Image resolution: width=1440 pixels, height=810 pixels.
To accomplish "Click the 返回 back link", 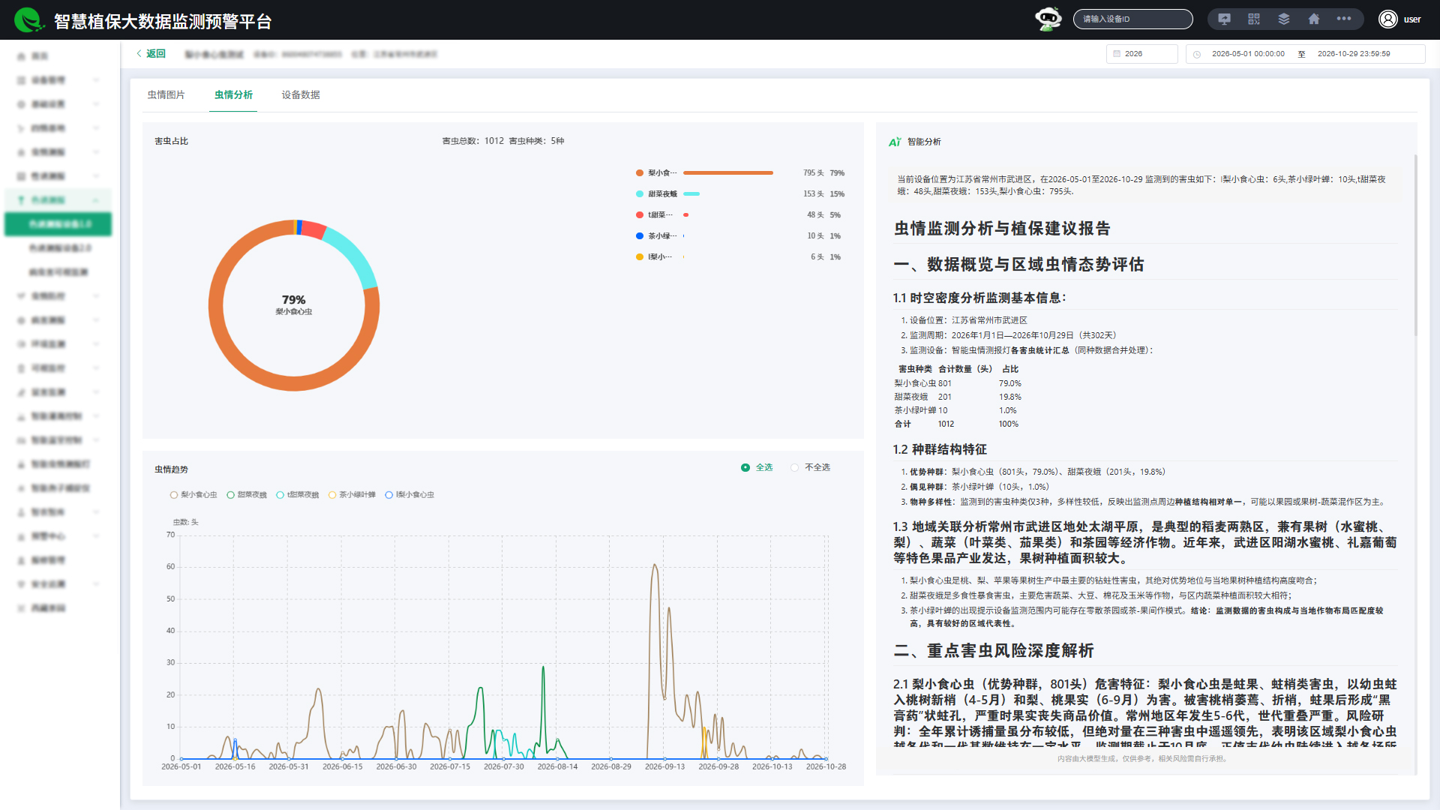I will [151, 54].
